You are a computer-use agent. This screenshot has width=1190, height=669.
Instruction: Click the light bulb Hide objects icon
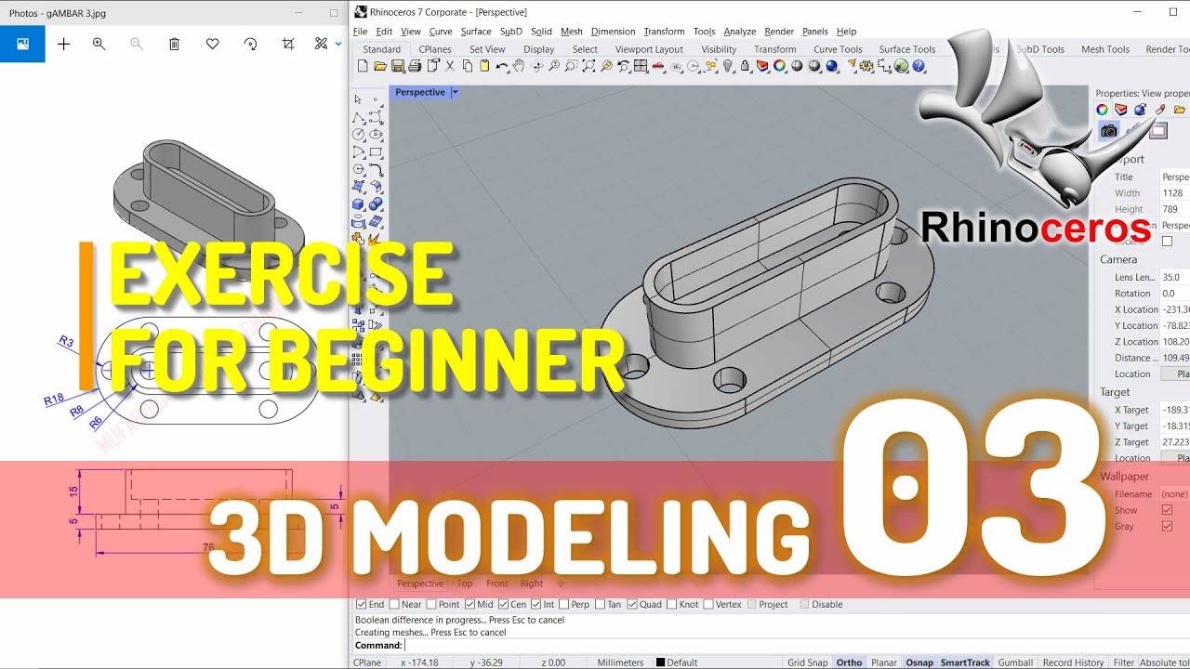pos(727,66)
